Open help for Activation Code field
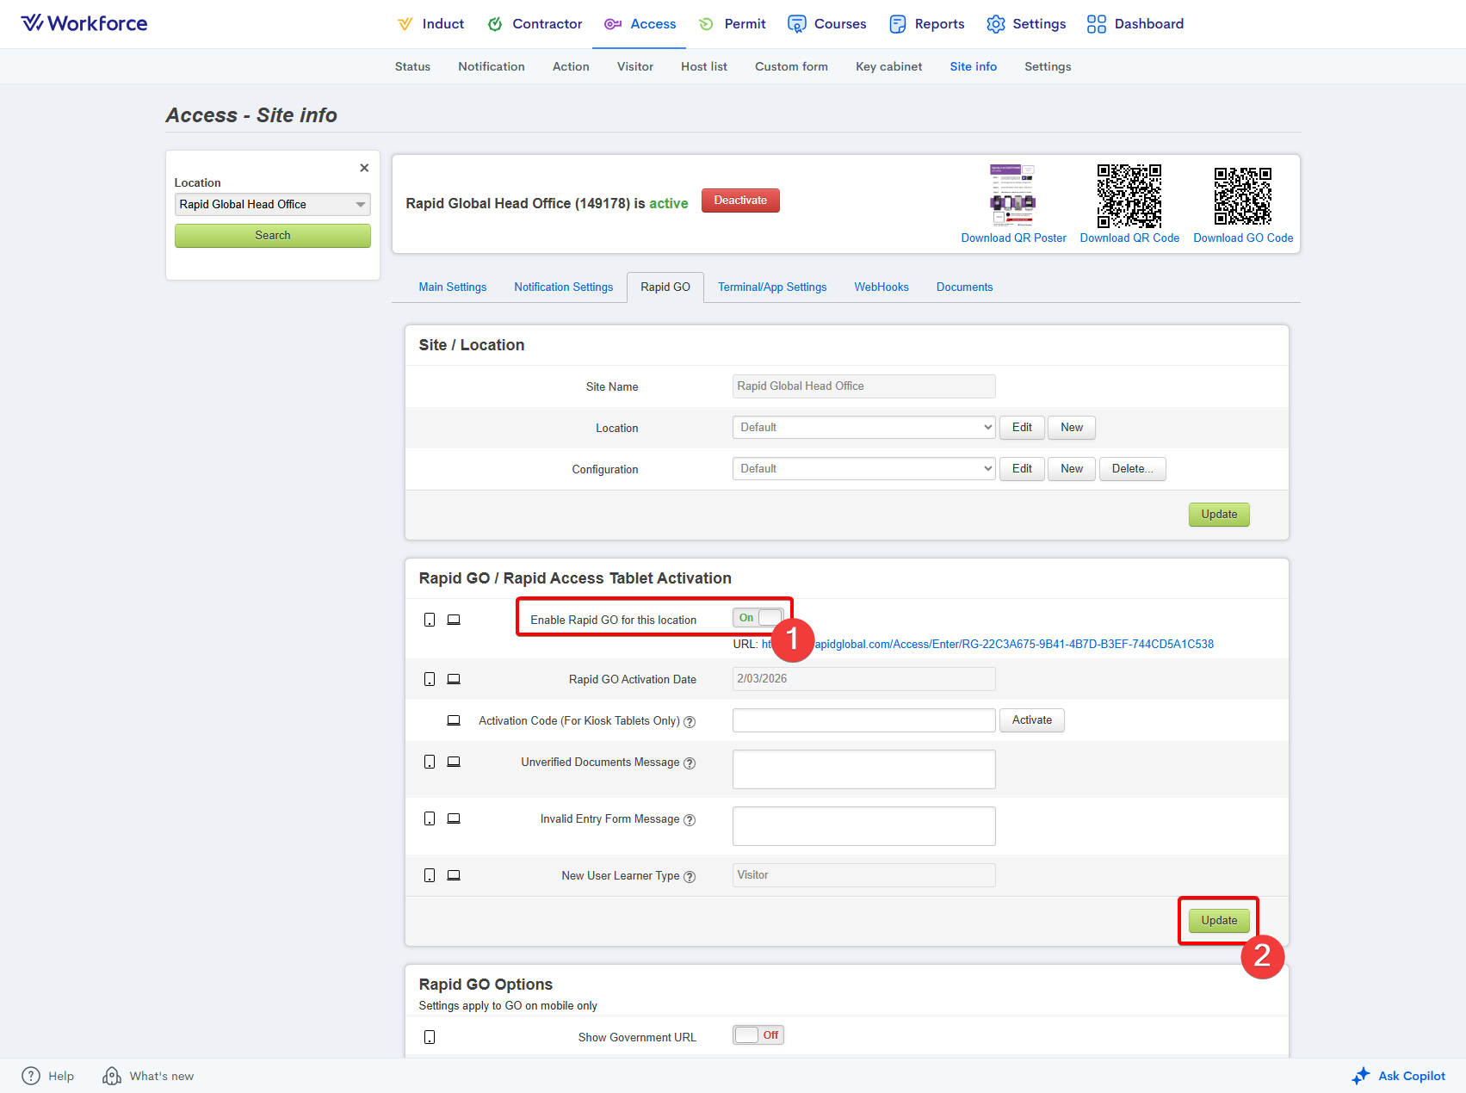 [x=690, y=722]
